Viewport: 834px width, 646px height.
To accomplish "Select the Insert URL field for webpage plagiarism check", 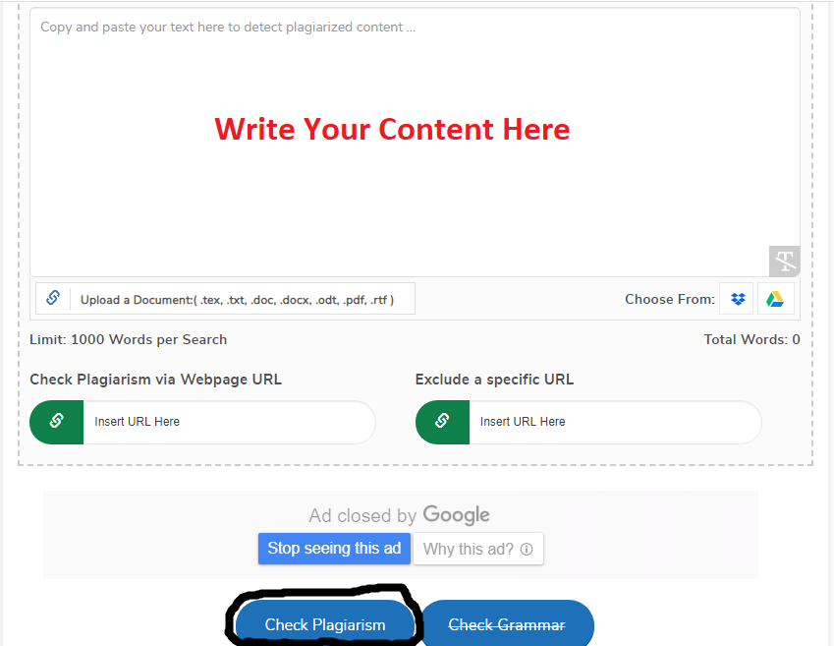I will click(226, 422).
